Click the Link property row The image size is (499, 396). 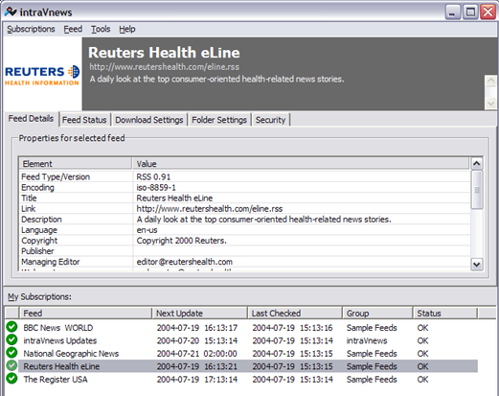(x=245, y=209)
